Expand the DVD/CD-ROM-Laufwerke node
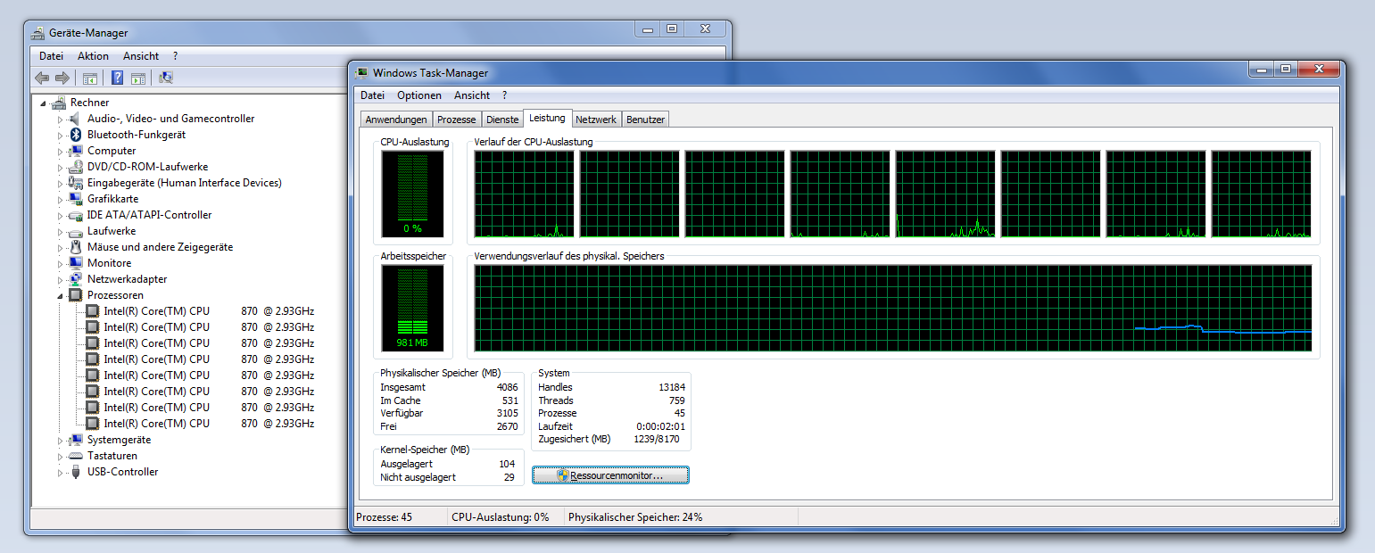This screenshot has width=1375, height=553. (61, 168)
